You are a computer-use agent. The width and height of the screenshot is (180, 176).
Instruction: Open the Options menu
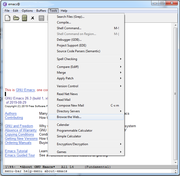[27, 11]
